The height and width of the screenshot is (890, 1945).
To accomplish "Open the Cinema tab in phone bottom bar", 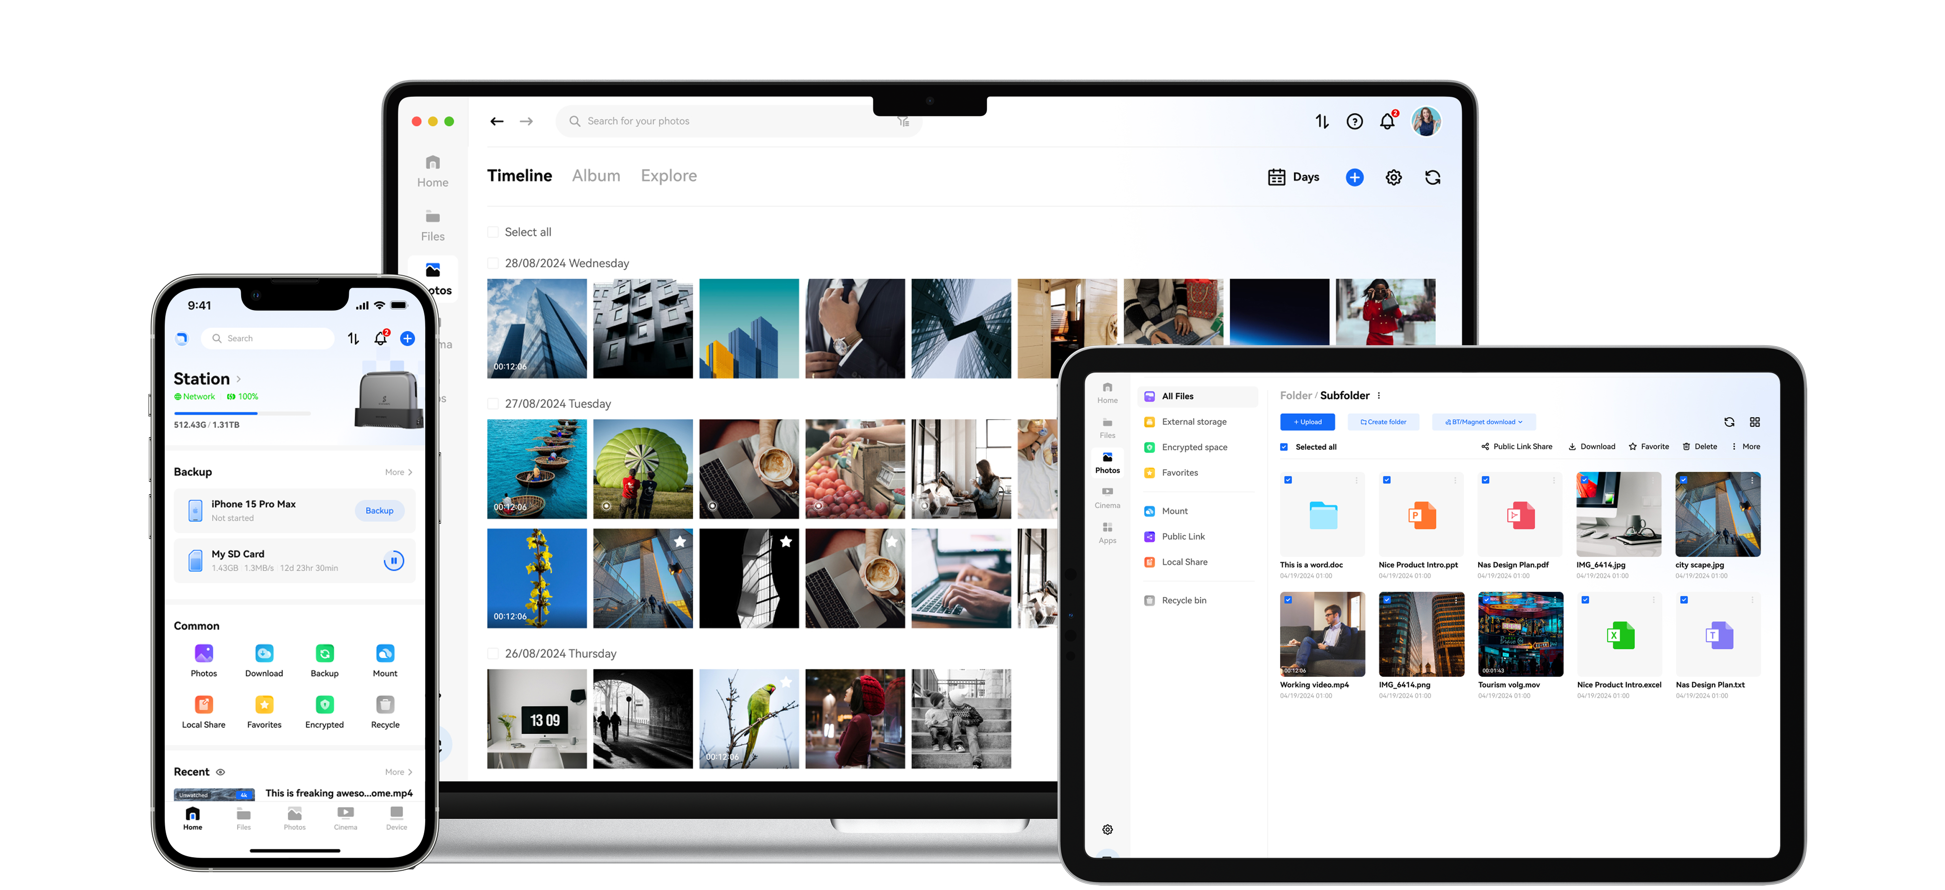I will click(345, 818).
